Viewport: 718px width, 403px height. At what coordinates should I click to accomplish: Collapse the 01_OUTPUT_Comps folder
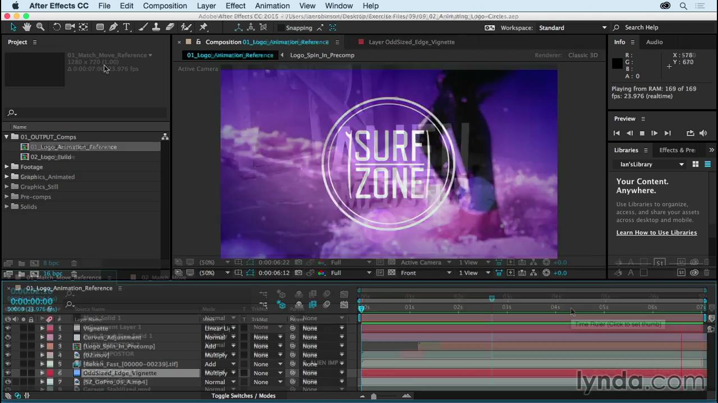pos(7,137)
